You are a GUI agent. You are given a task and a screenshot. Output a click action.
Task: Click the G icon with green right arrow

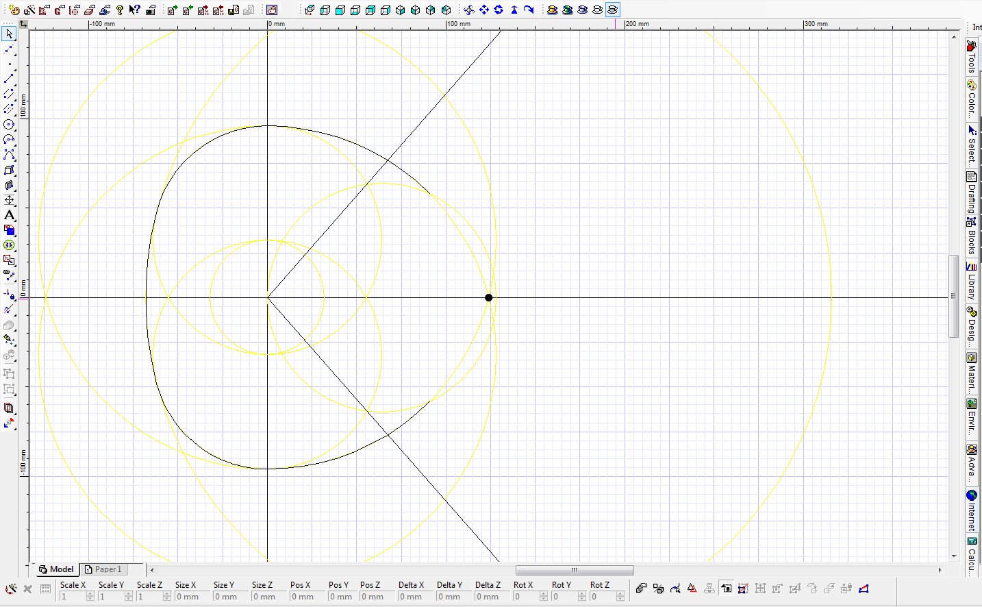point(173,10)
